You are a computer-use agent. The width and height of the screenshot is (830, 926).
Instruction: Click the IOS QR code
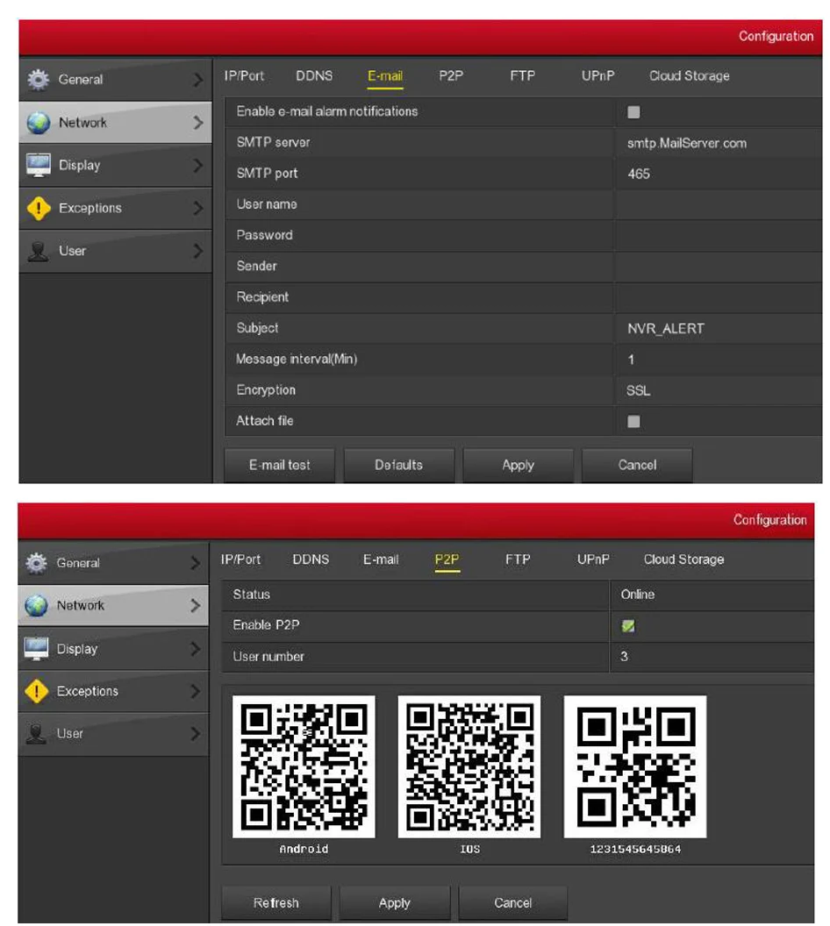tap(469, 766)
